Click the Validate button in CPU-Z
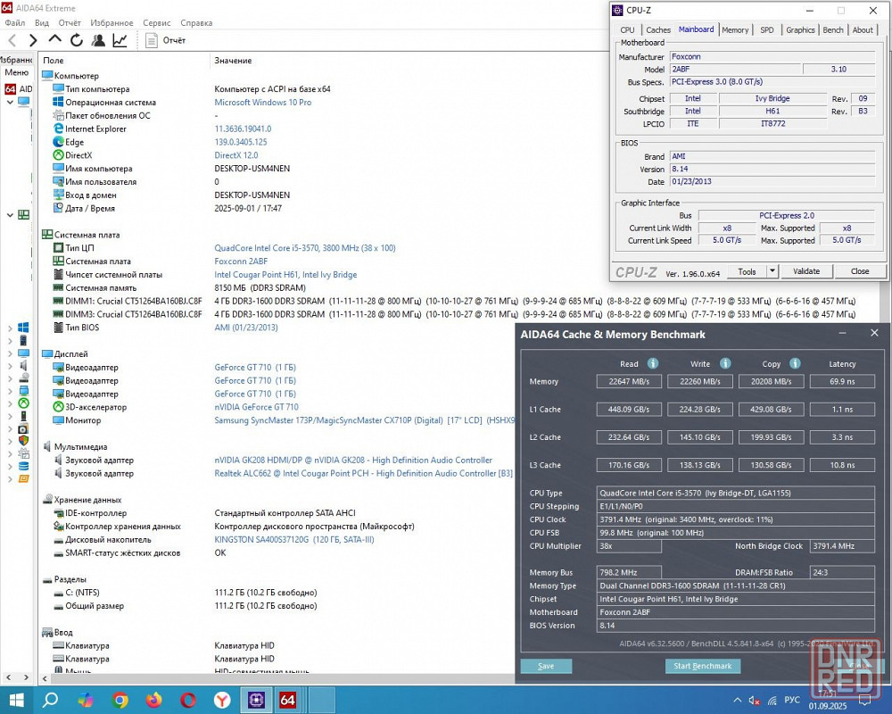This screenshot has width=892, height=714. pyautogui.click(x=806, y=271)
